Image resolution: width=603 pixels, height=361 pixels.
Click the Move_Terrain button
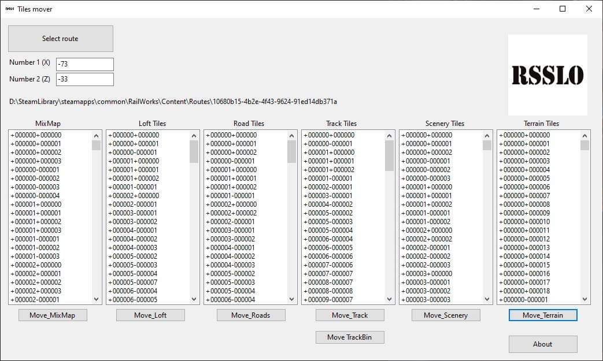[543, 315]
